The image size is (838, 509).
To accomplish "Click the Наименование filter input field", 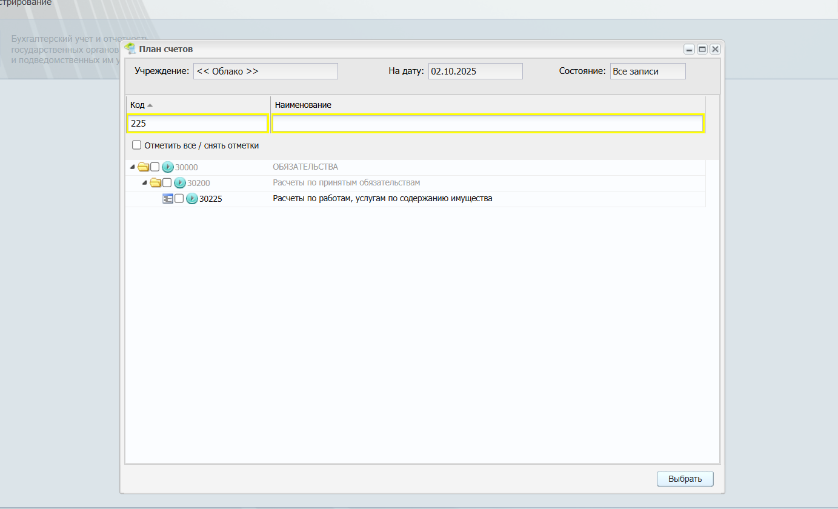I will 487,124.
